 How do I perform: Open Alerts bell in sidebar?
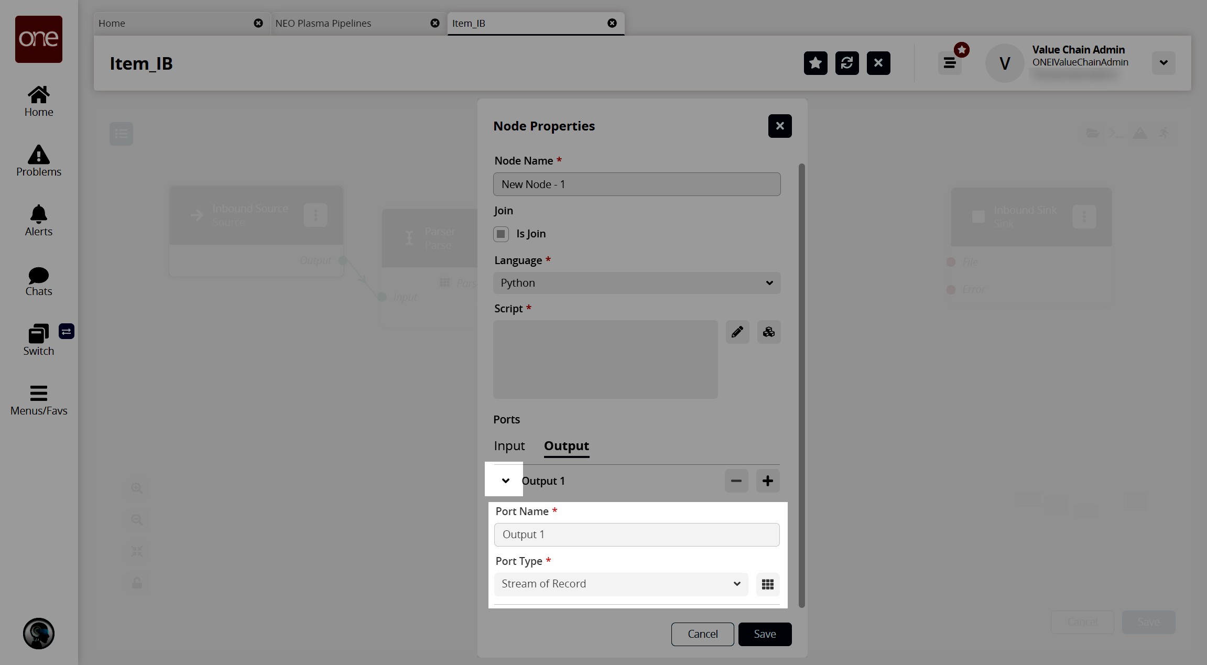coord(38,221)
